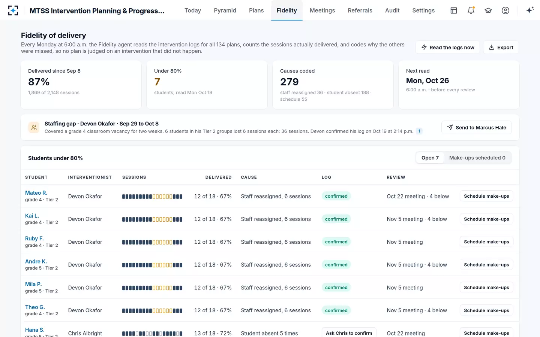
Task: Open student Theo G.
Action: (x=35, y=307)
